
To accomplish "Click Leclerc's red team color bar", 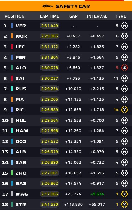I will [12, 47].
